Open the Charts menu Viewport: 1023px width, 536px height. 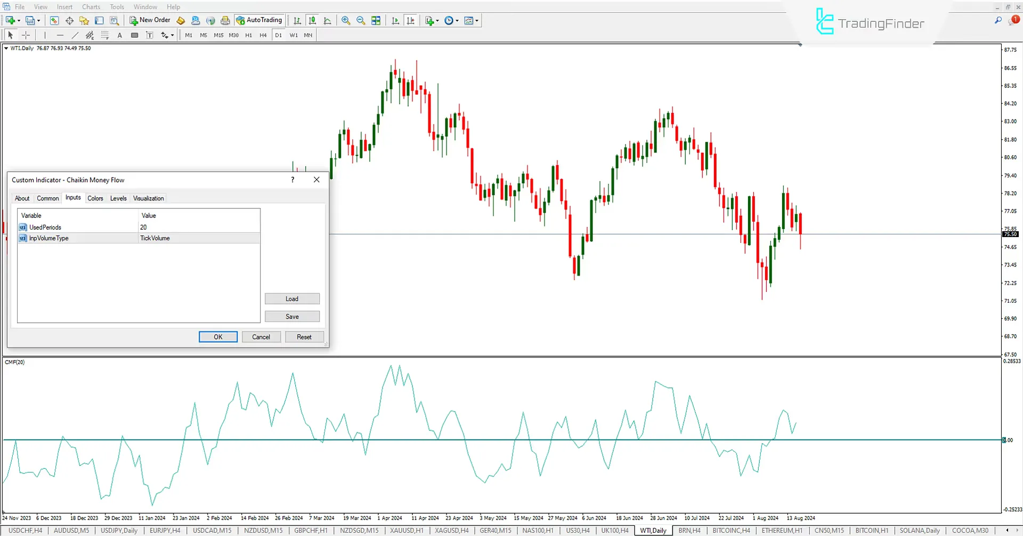(x=91, y=7)
